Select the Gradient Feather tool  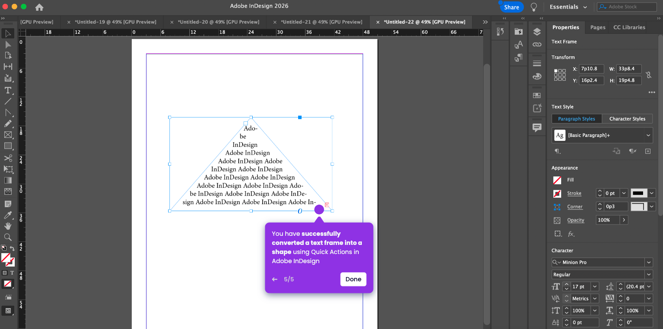tap(8, 191)
